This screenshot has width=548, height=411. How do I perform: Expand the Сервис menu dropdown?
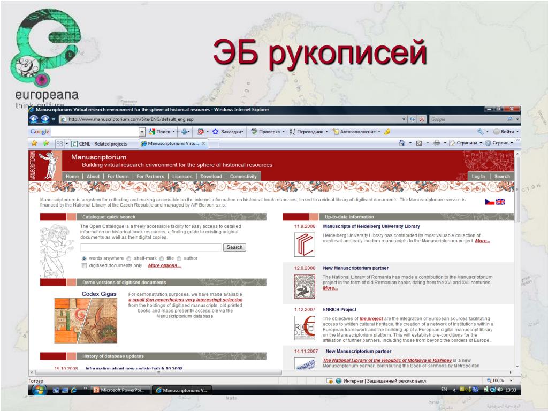coord(512,143)
